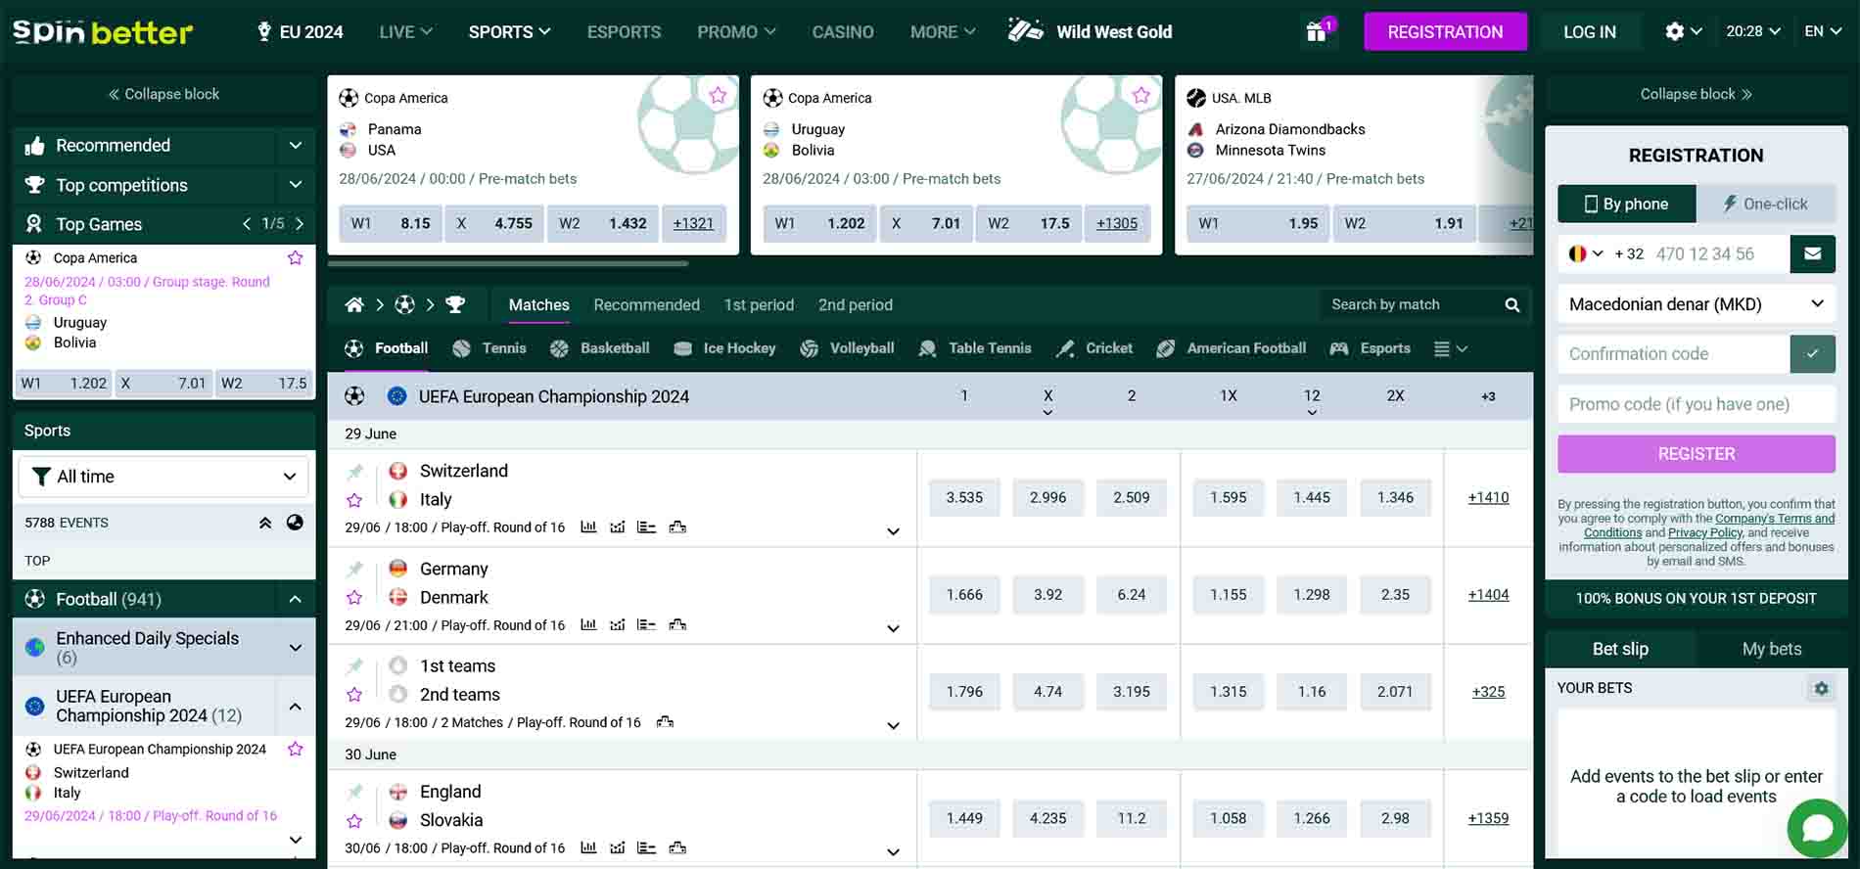The width and height of the screenshot is (1860, 869).
Task: Open +1410 more markets link
Action: coord(1488,497)
